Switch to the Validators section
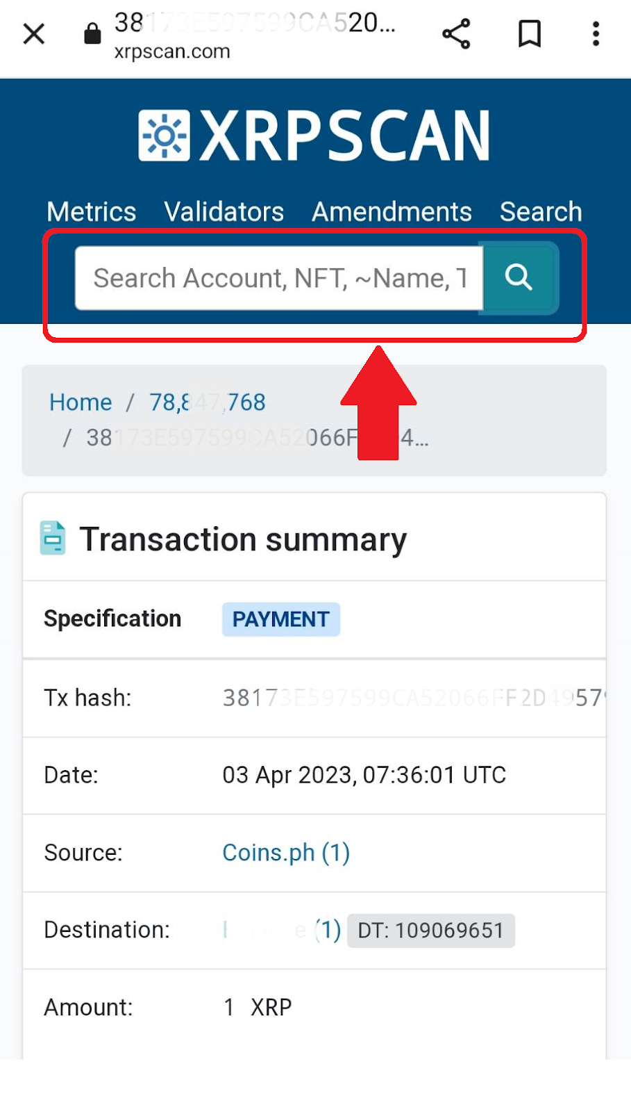This screenshot has width=631, height=1112. pyautogui.click(x=224, y=211)
